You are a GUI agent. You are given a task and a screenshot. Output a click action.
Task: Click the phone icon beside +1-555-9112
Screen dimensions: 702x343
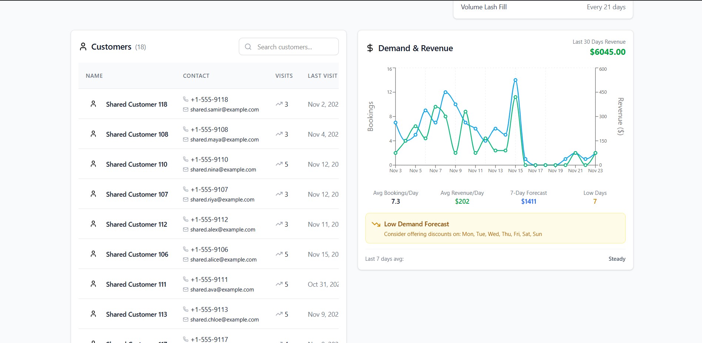pyautogui.click(x=186, y=219)
